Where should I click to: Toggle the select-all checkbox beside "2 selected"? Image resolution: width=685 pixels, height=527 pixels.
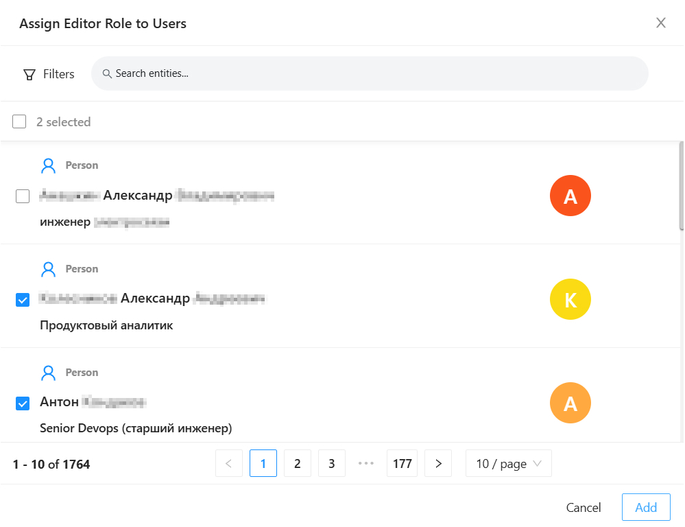pyautogui.click(x=19, y=121)
